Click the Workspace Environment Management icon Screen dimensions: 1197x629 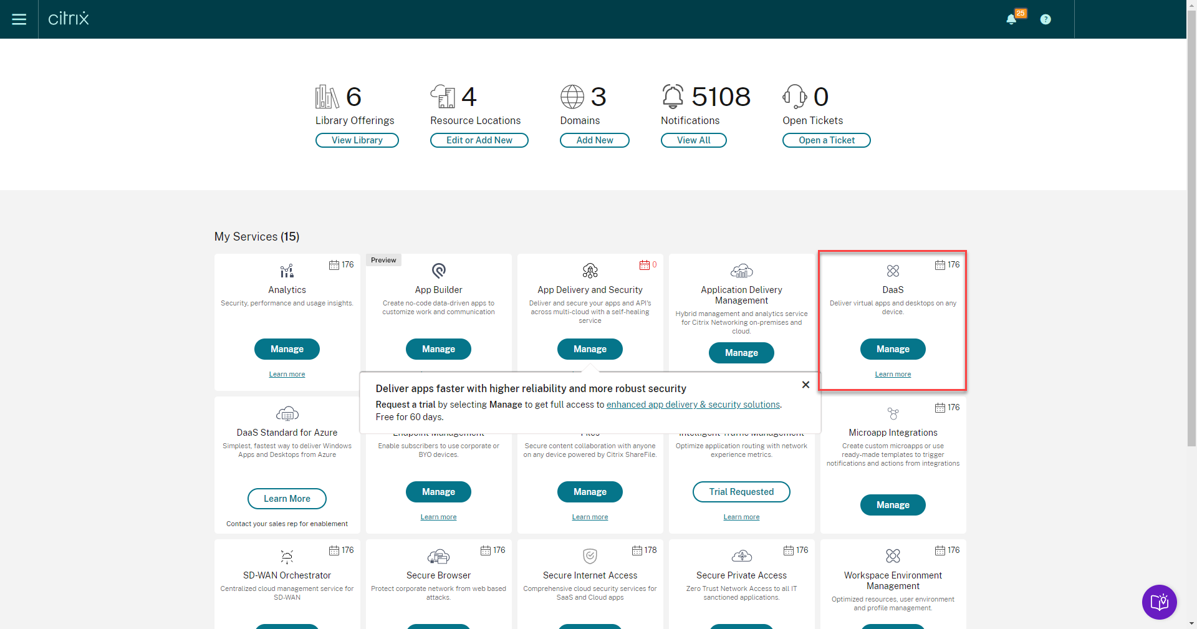pyautogui.click(x=893, y=555)
